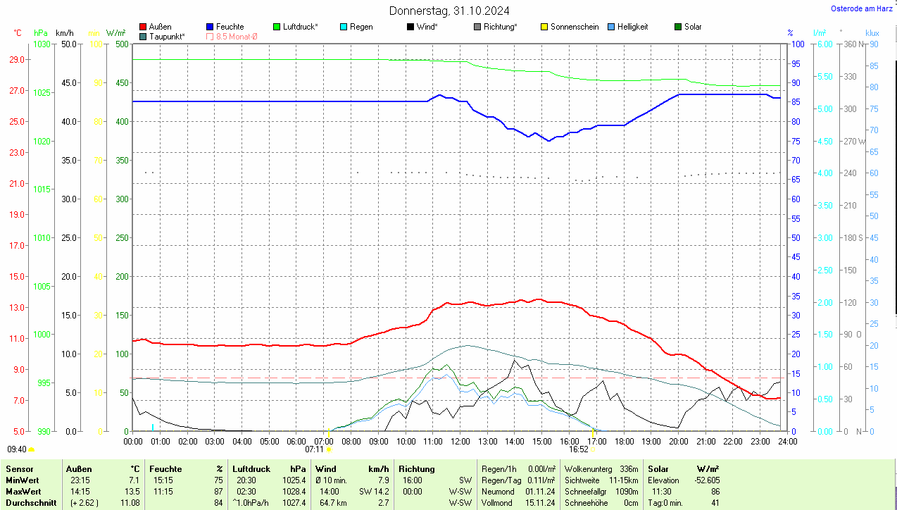
Task: Select the Luftdruck header in data table
Action: [251, 469]
